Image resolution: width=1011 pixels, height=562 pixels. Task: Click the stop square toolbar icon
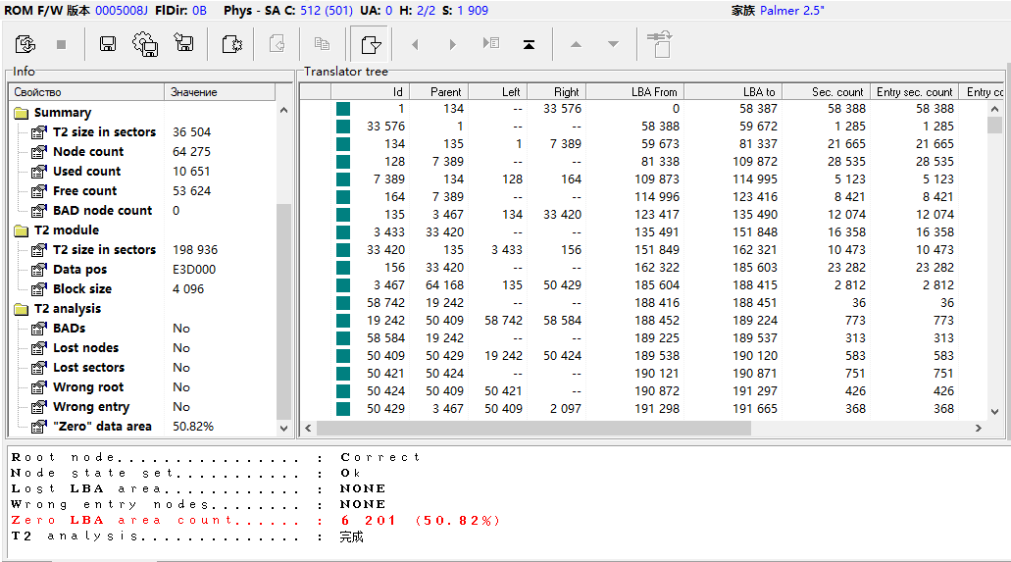point(61,44)
